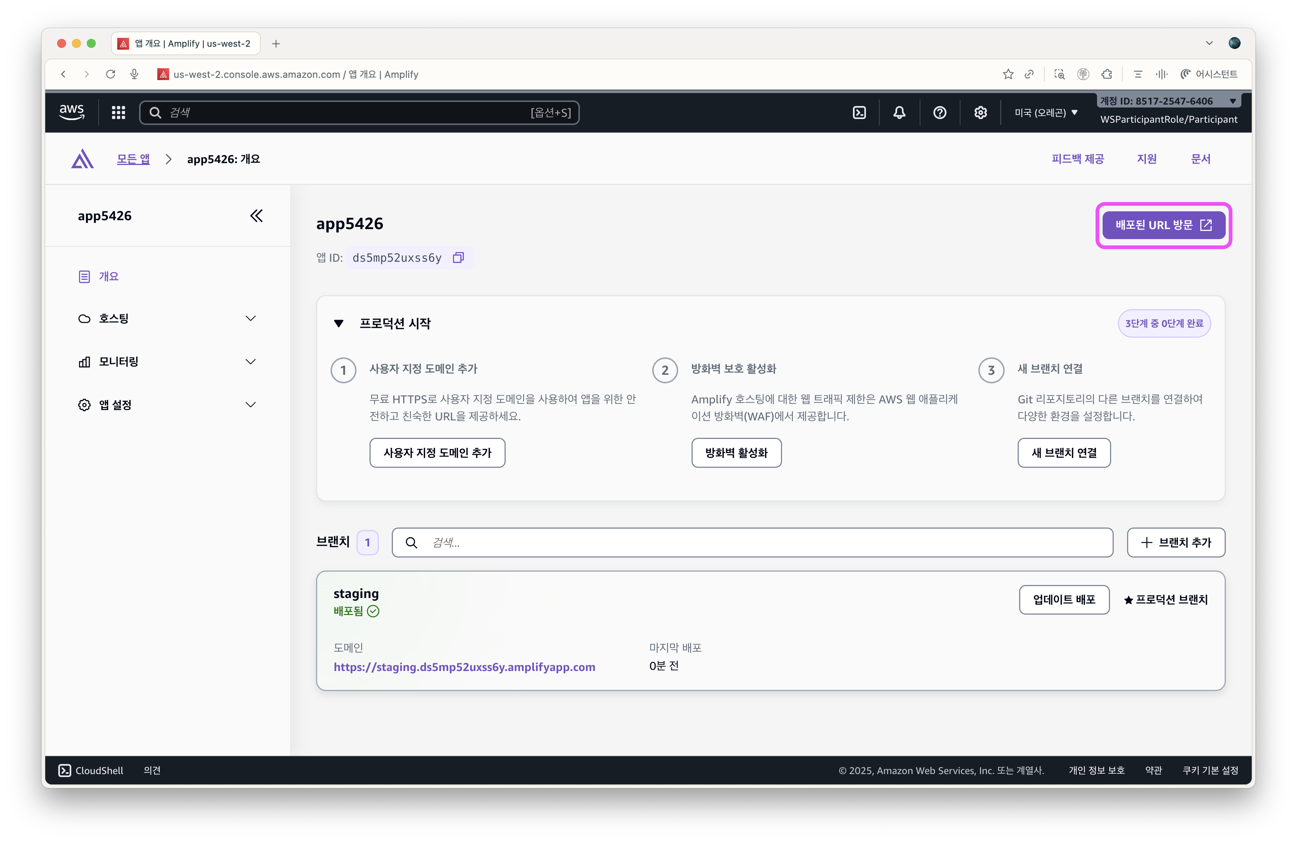
Task: Click the 배포된 URL 방문 button
Action: pos(1163,225)
